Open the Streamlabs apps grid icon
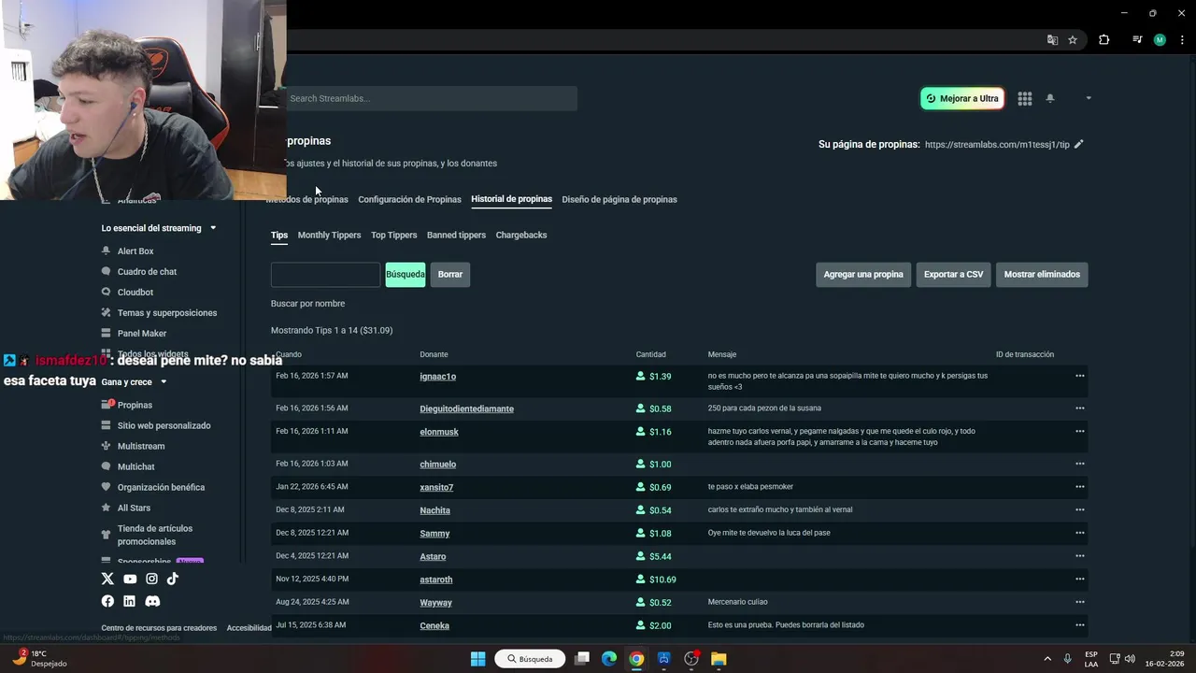The height and width of the screenshot is (673, 1196). (1025, 98)
